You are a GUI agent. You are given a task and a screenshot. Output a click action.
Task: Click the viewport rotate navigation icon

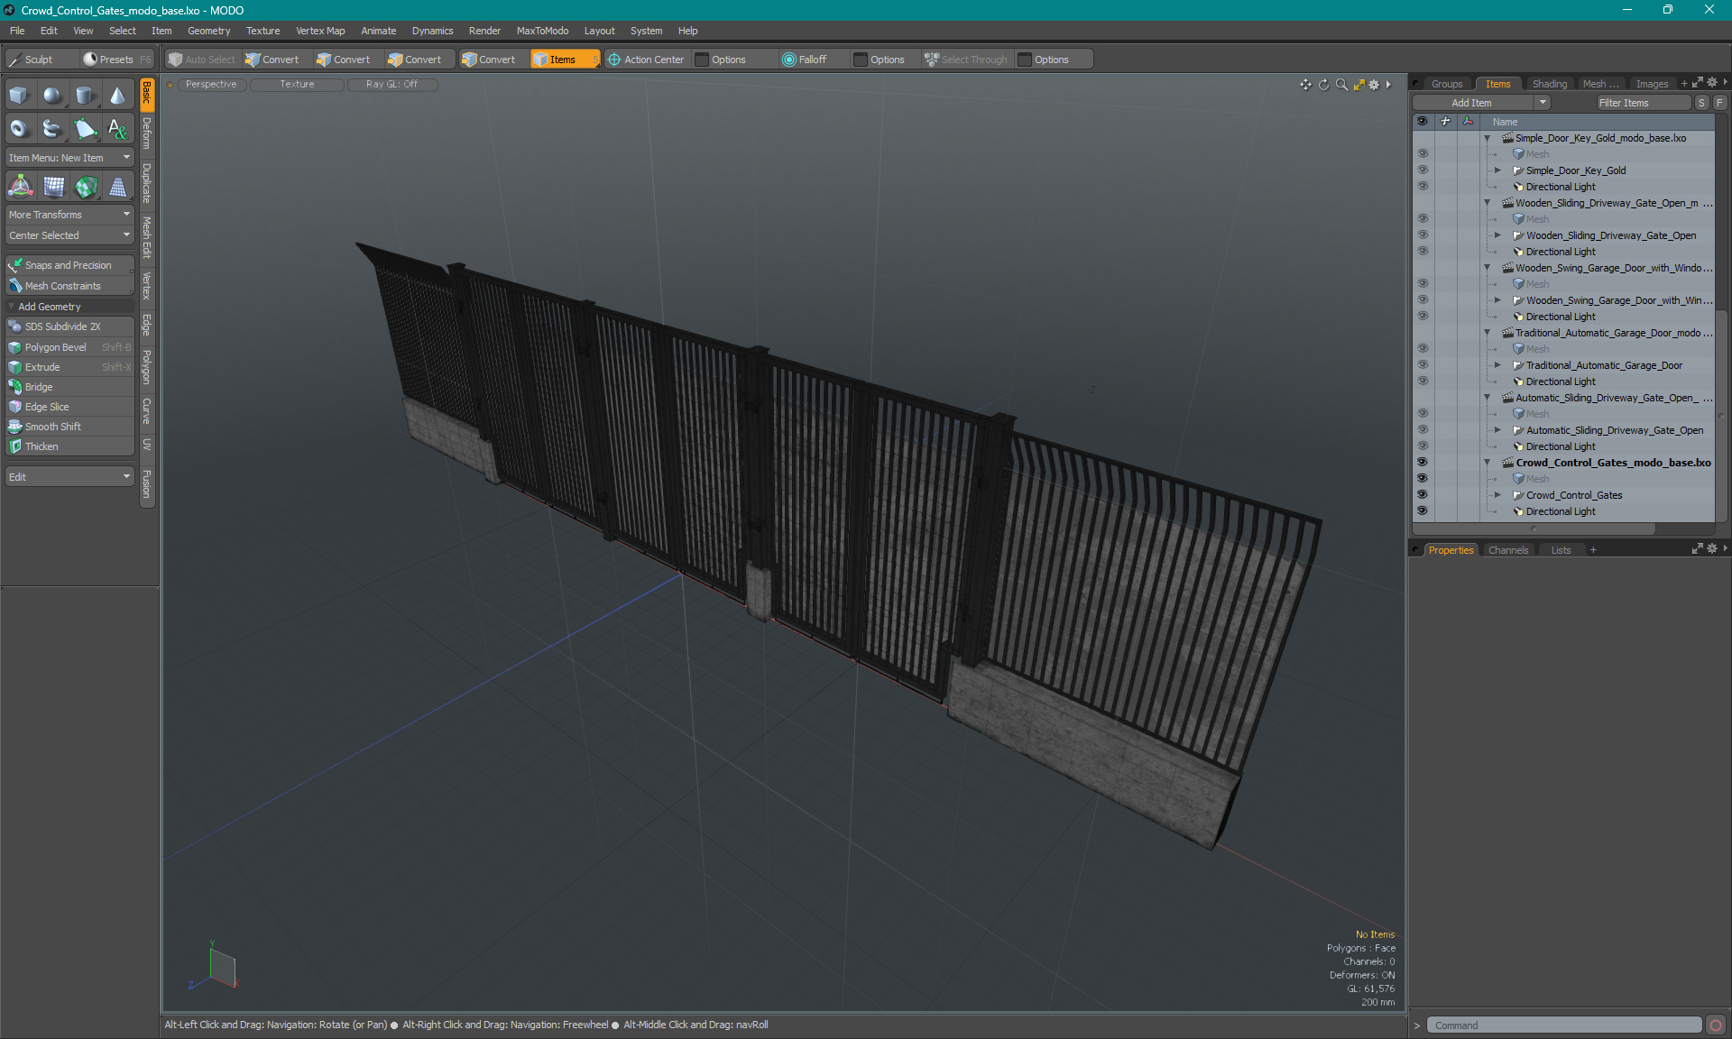(1323, 85)
